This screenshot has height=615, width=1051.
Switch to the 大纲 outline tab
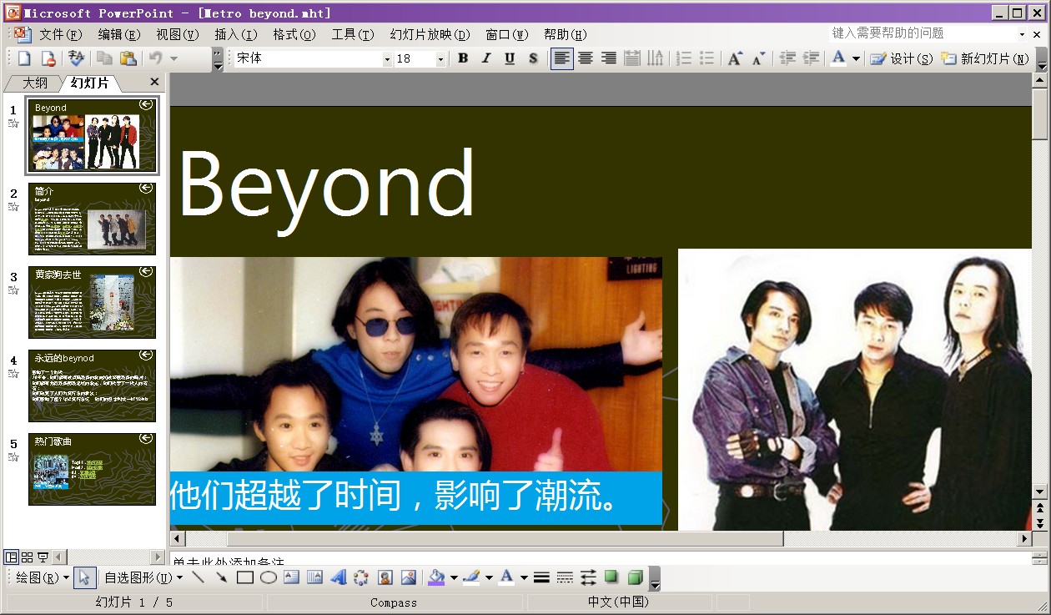pyautogui.click(x=34, y=83)
